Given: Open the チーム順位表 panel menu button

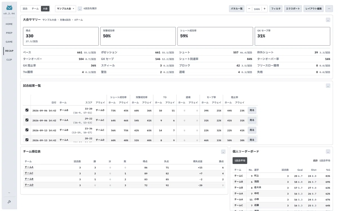Looking at the screenshot, I should coord(223,152).
